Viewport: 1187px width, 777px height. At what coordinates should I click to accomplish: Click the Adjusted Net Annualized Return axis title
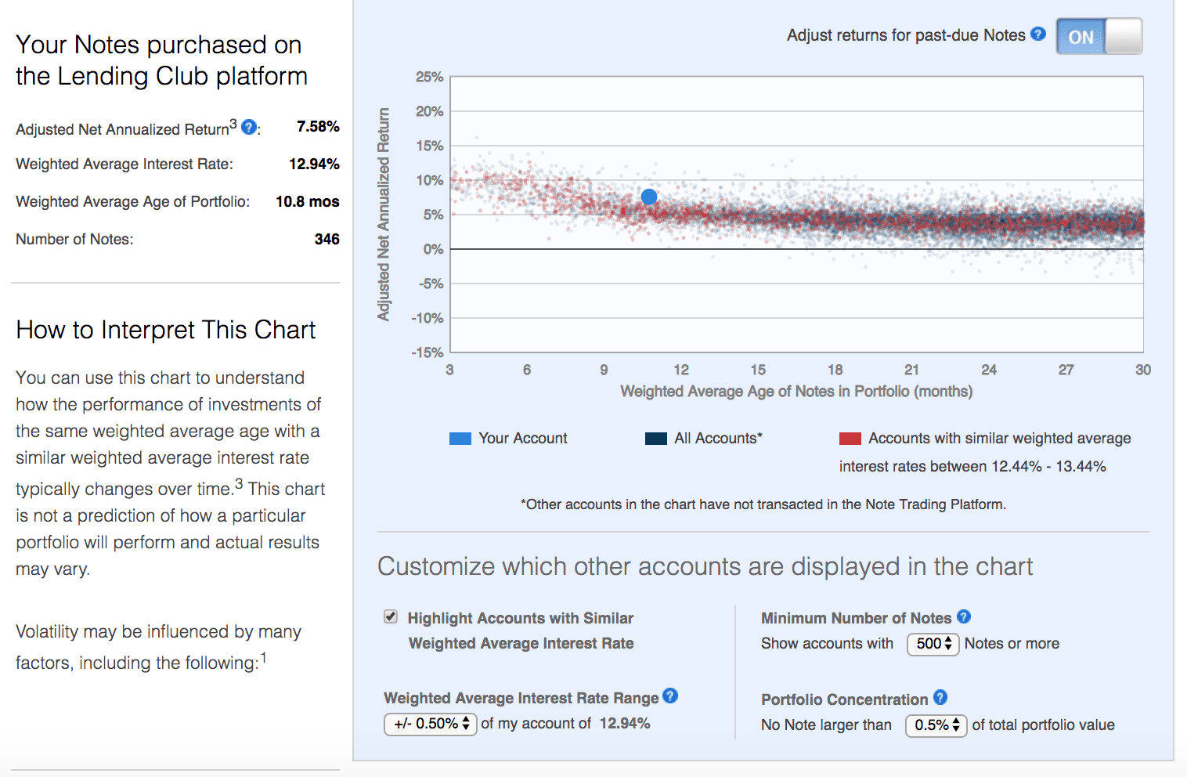pyautogui.click(x=384, y=214)
